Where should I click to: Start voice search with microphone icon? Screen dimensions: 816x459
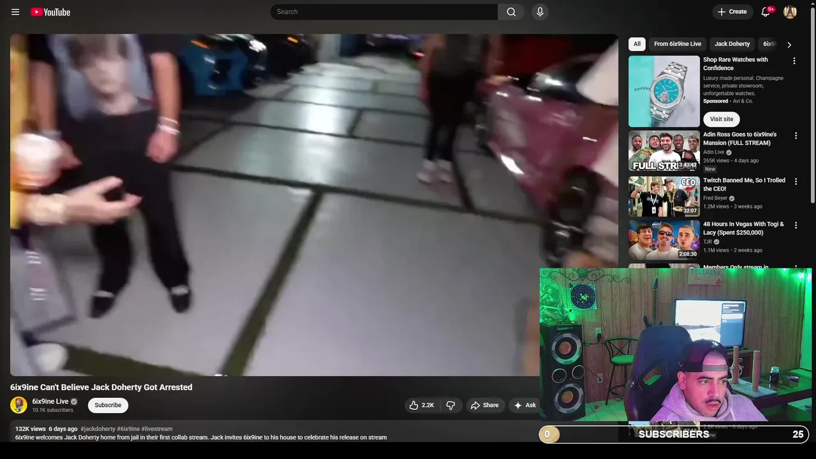[x=540, y=11]
